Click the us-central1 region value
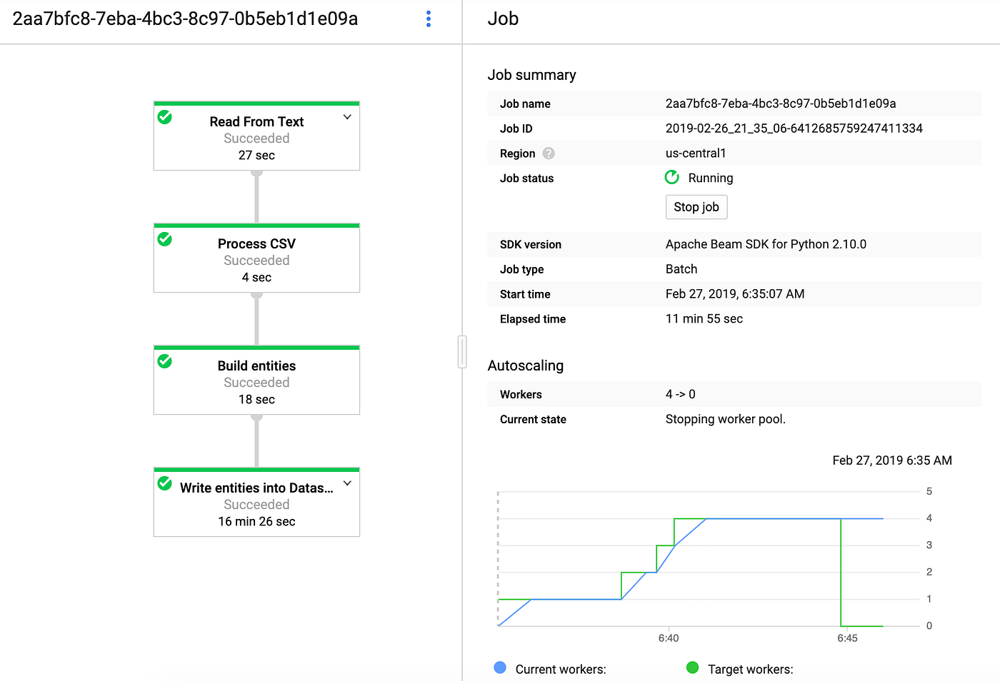This screenshot has width=1000, height=681. click(696, 153)
